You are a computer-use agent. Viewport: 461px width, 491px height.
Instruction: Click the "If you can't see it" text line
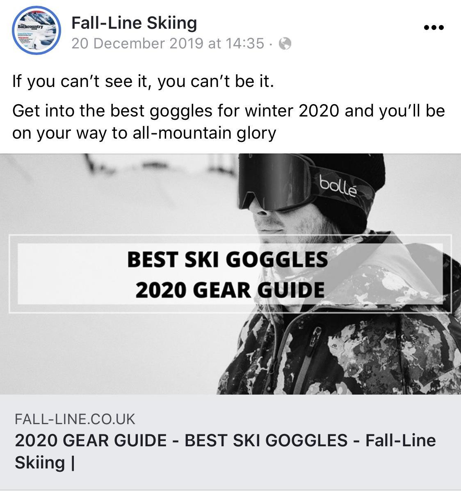(143, 81)
